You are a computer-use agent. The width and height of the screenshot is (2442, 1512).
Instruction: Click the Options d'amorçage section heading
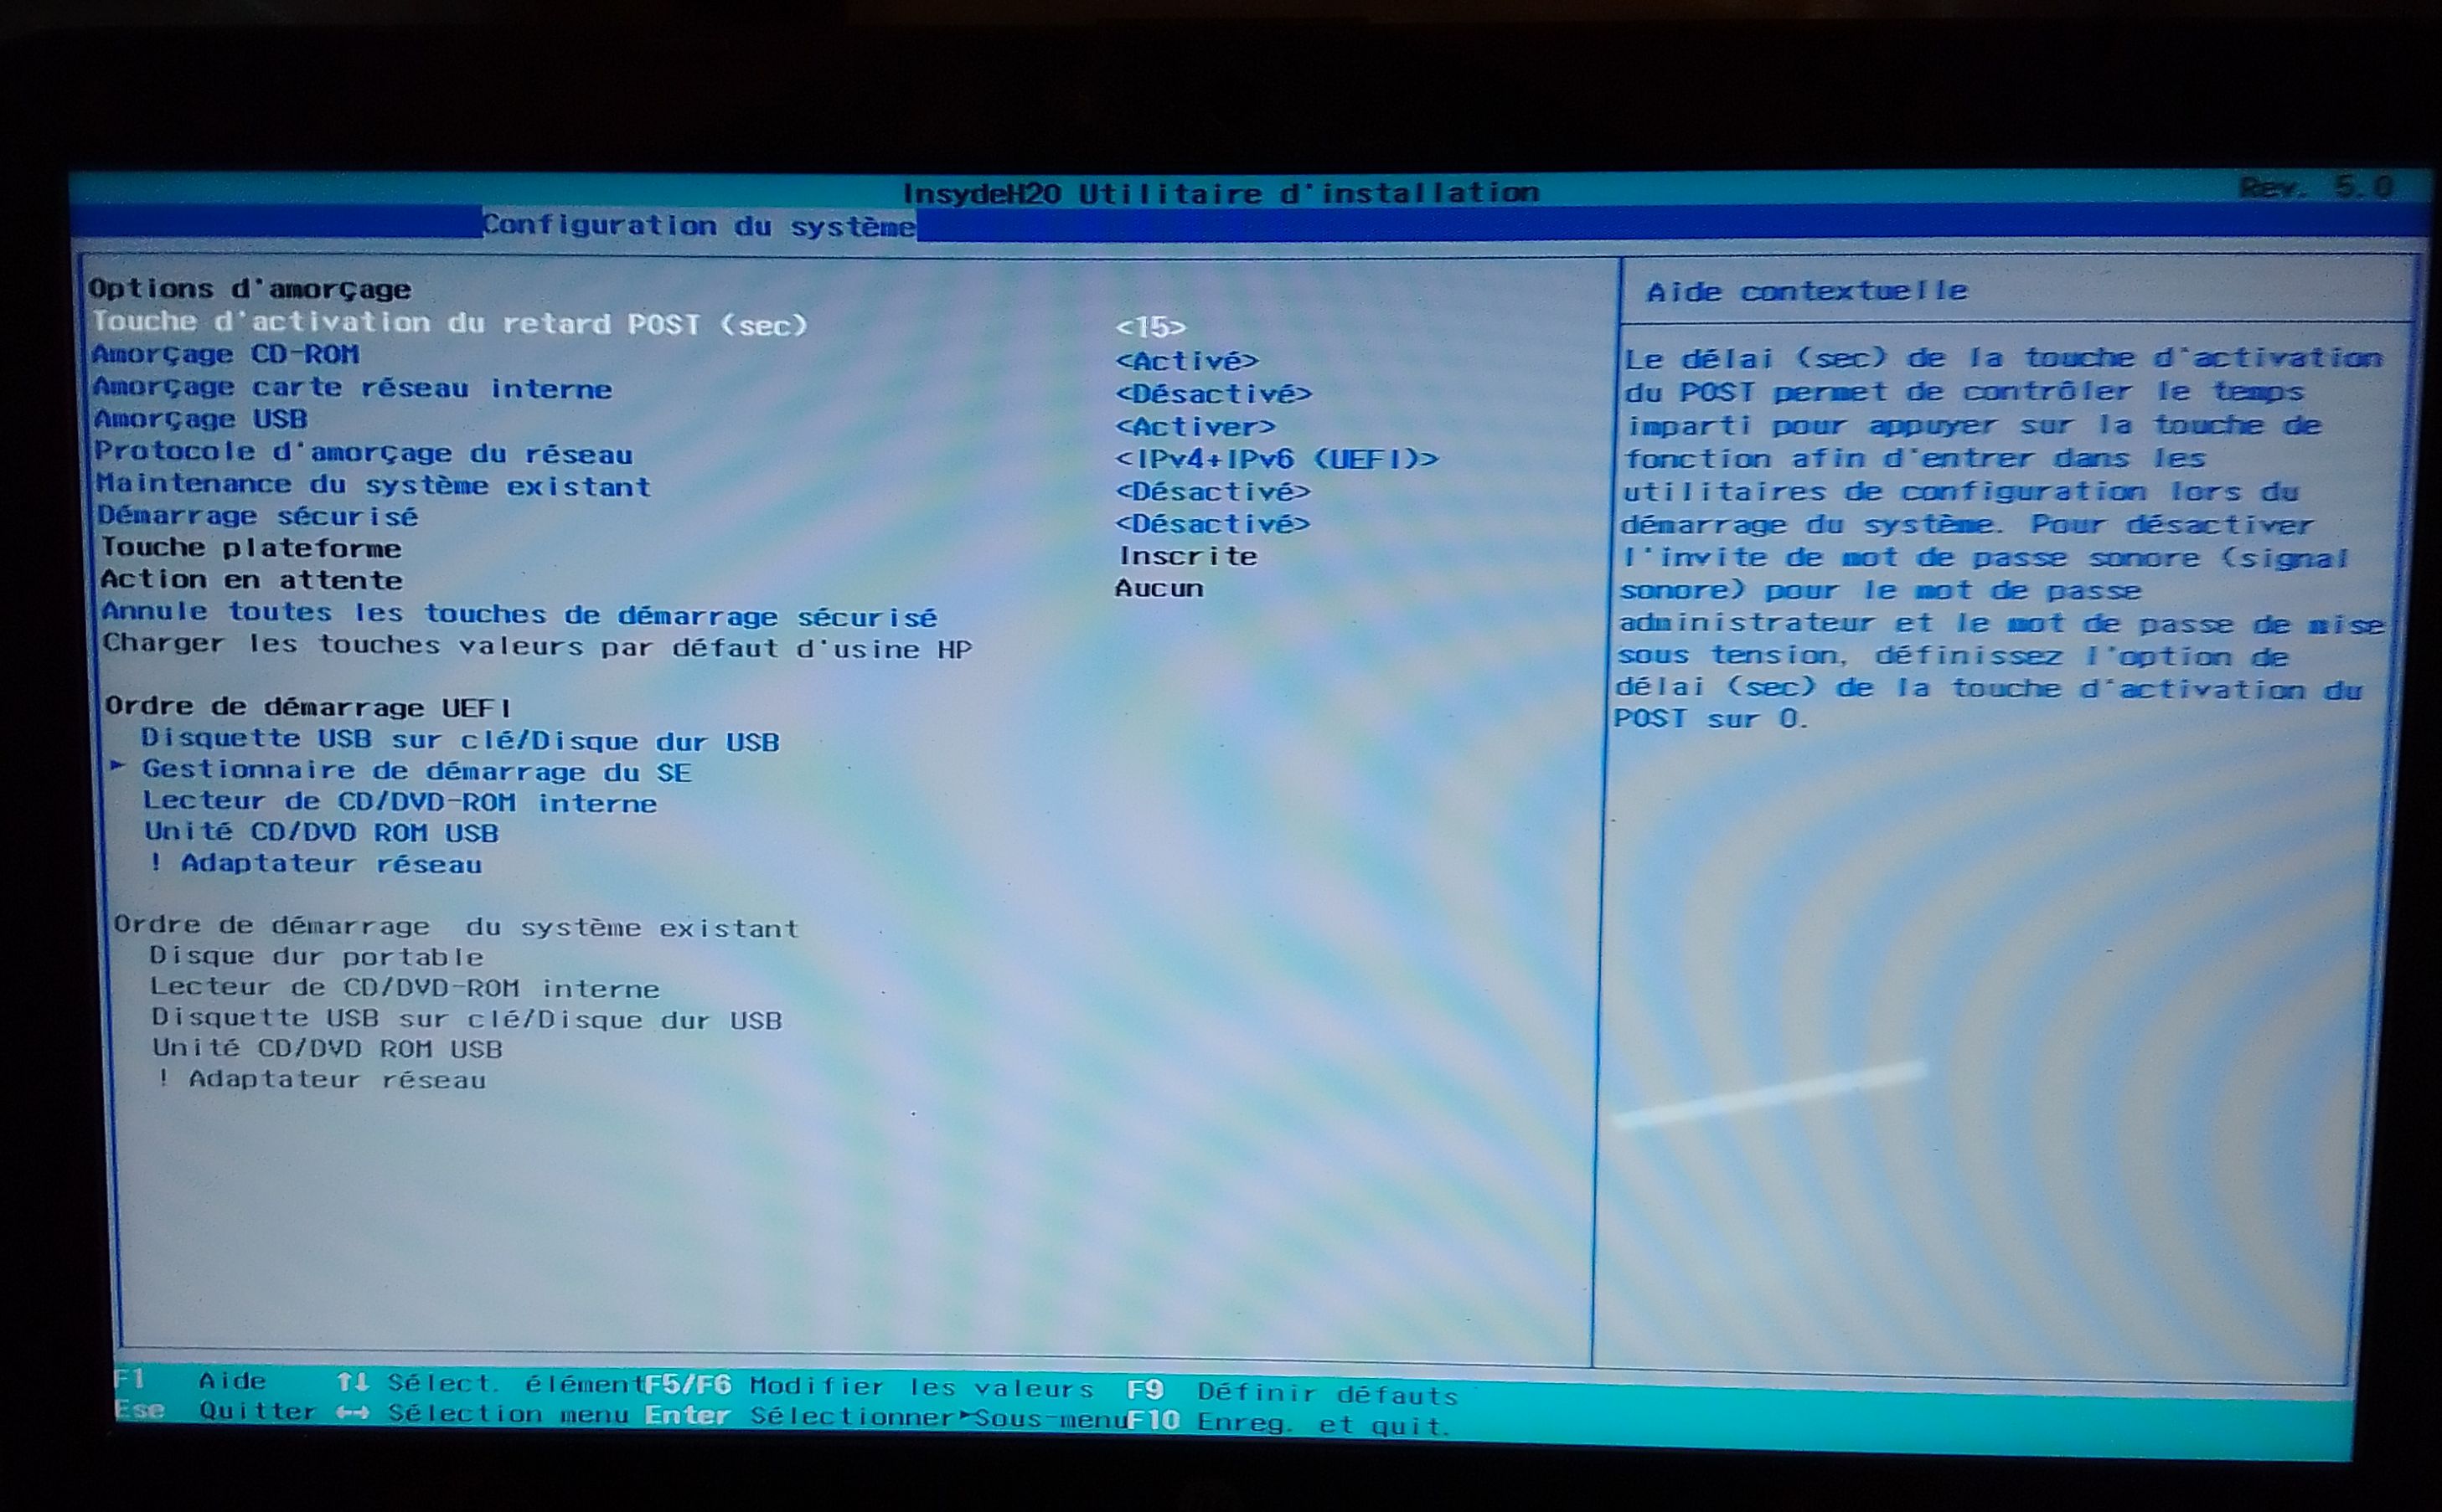tap(250, 289)
